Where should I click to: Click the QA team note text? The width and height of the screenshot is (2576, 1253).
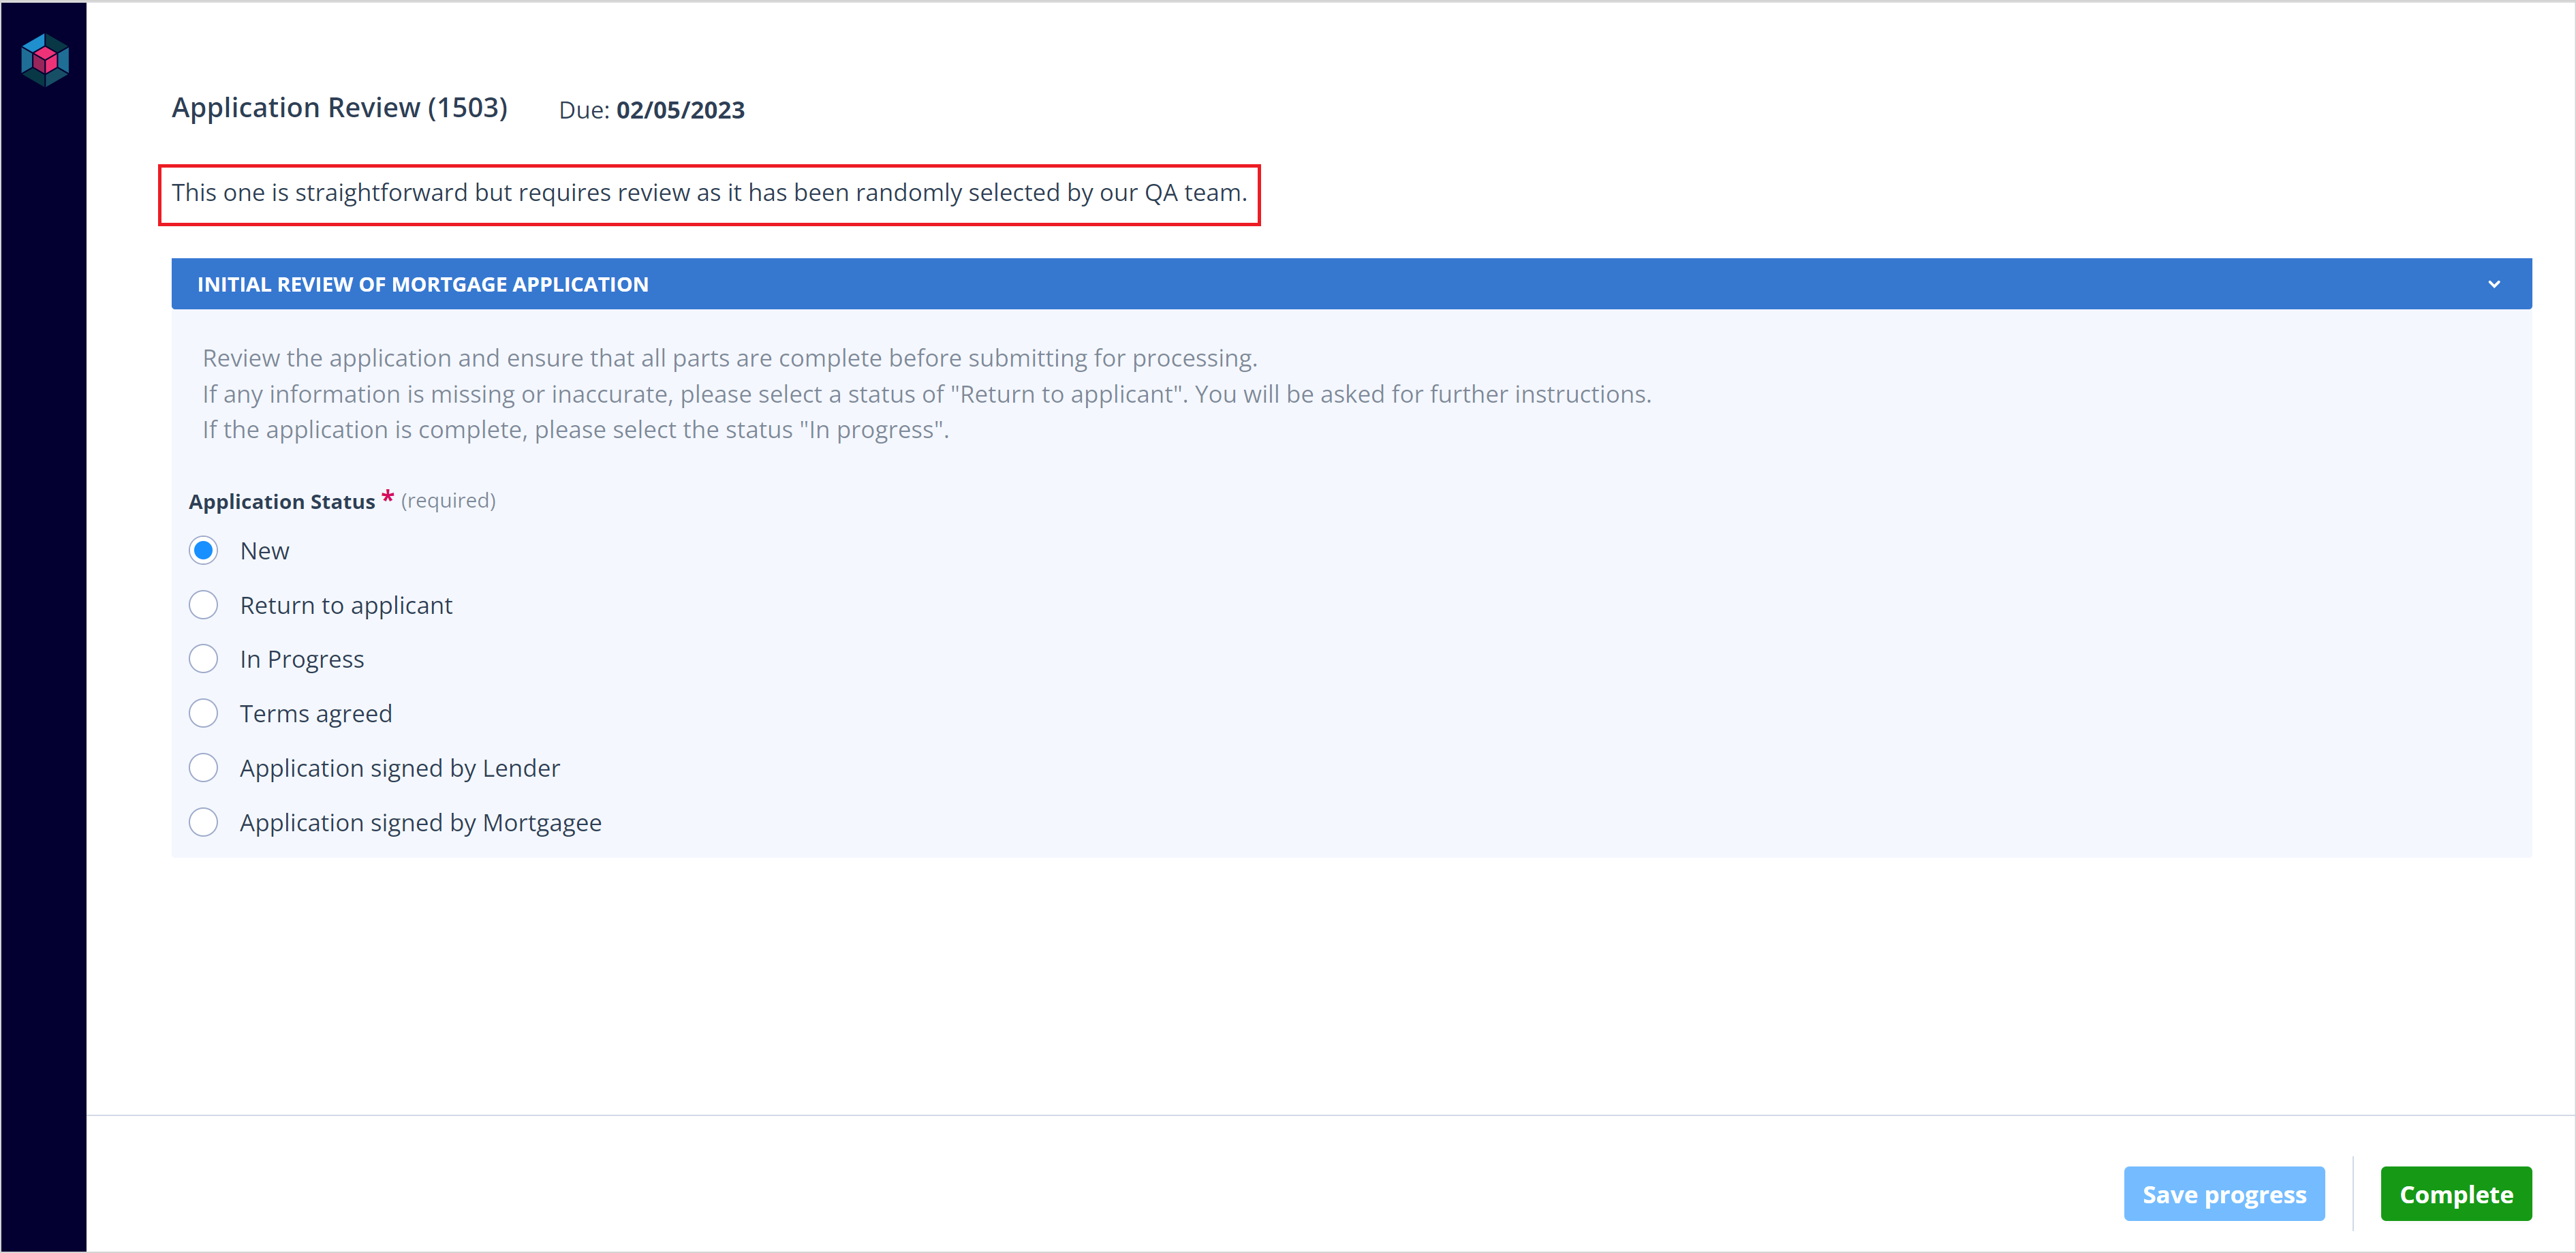(709, 193)
